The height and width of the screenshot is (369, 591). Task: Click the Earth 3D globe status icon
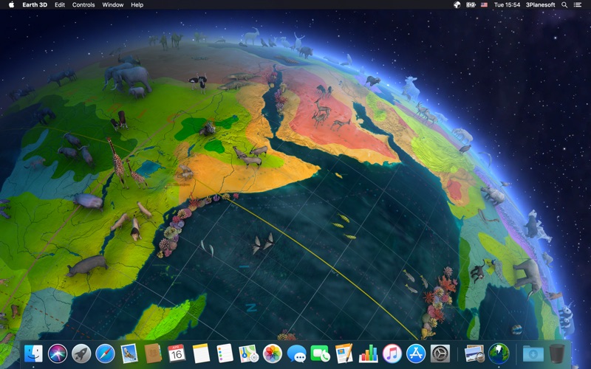(457, 4)
